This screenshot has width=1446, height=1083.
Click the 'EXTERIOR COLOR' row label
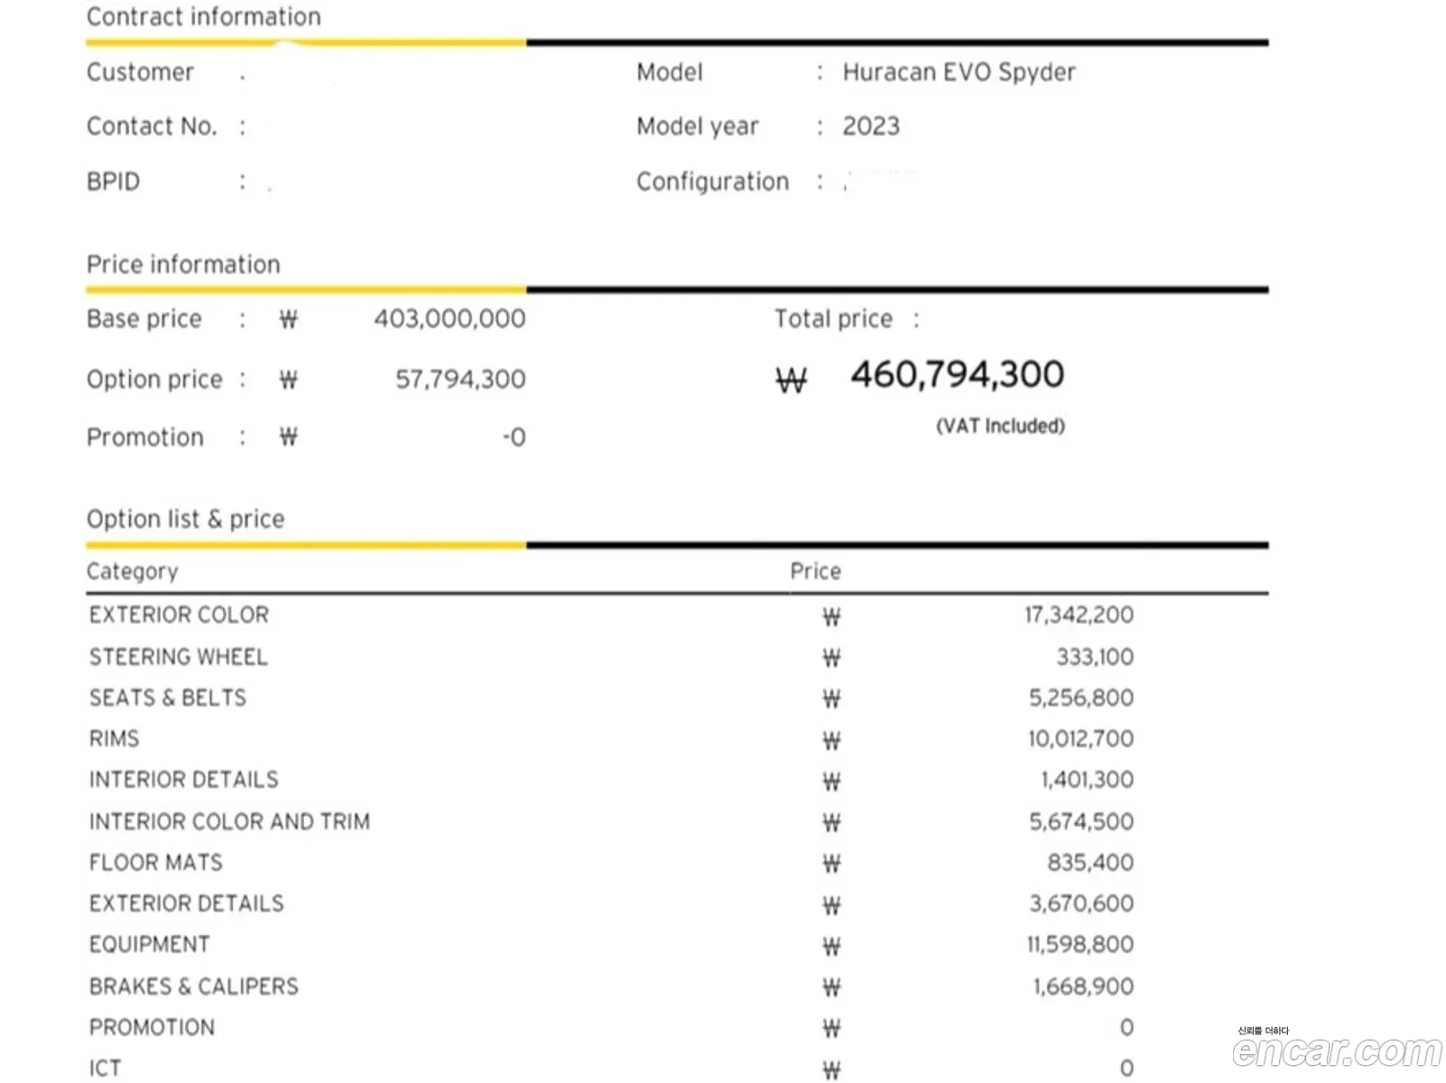coord(179,615)
